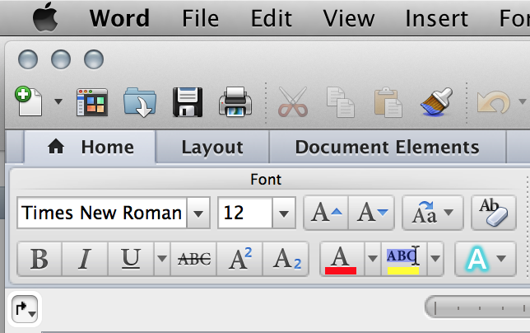Viewport: 530px width, 333px height.
Task: Increase font size with A up arrow
Action: point(326,213)
